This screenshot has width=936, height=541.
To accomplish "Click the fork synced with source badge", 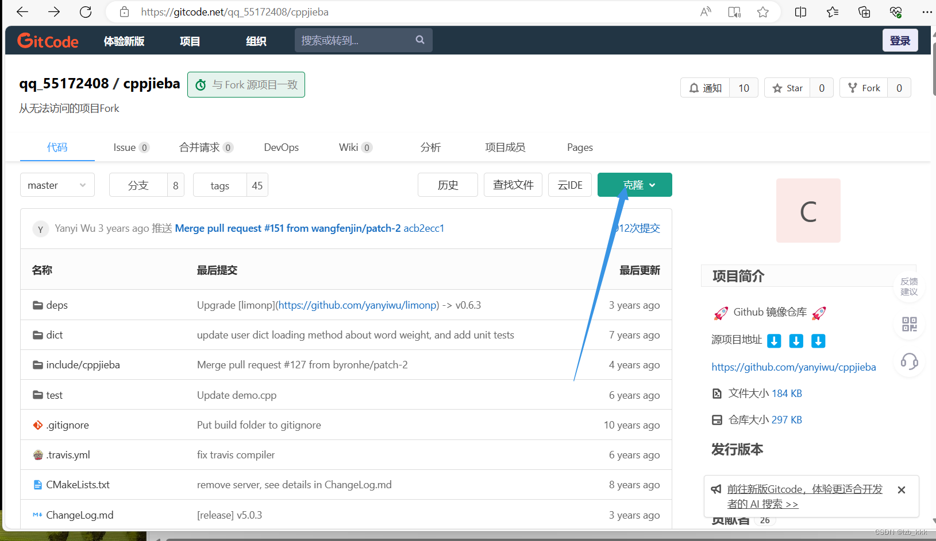I will click(246, 85).
